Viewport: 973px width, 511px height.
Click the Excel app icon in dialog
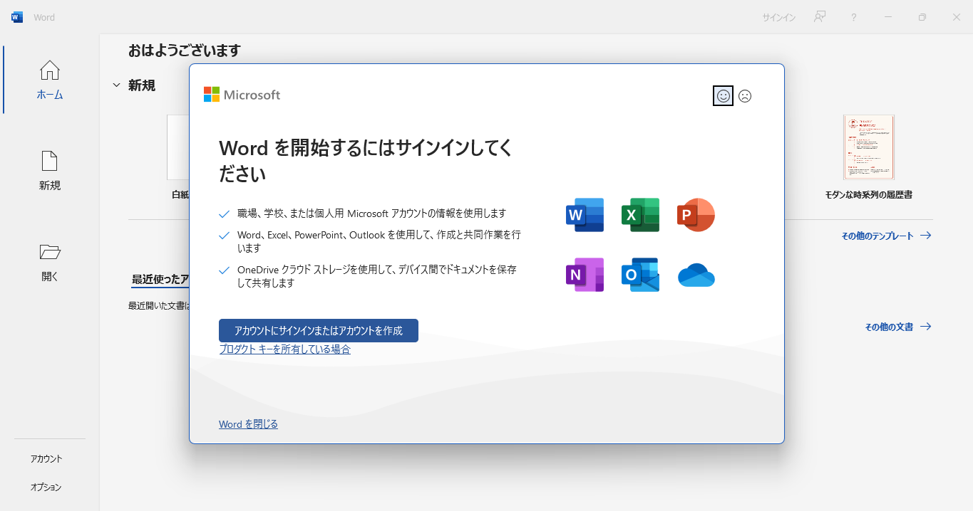point(640,214)
